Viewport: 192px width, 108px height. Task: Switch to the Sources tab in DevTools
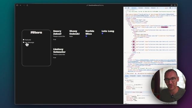pos(147,8)
